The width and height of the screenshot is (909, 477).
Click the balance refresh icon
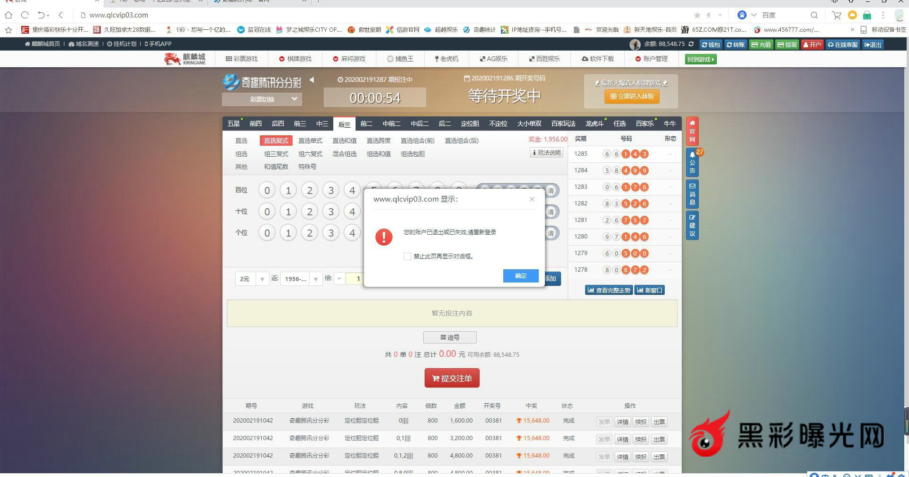click(691, 44)
